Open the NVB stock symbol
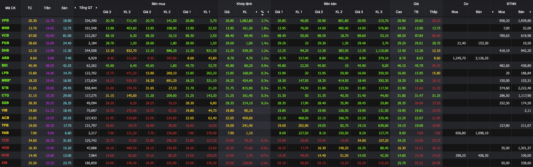Image resolution: width=533 pixels, height=167 pixels. point(5,155)
